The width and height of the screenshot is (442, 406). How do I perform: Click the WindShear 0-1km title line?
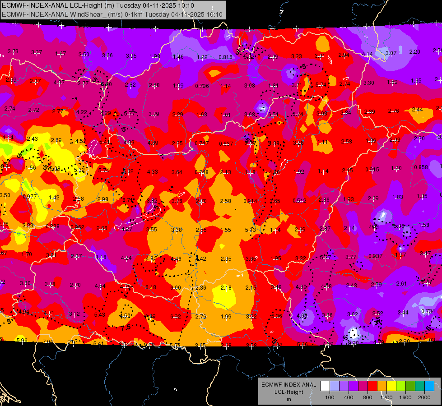(x=112, y=14)
